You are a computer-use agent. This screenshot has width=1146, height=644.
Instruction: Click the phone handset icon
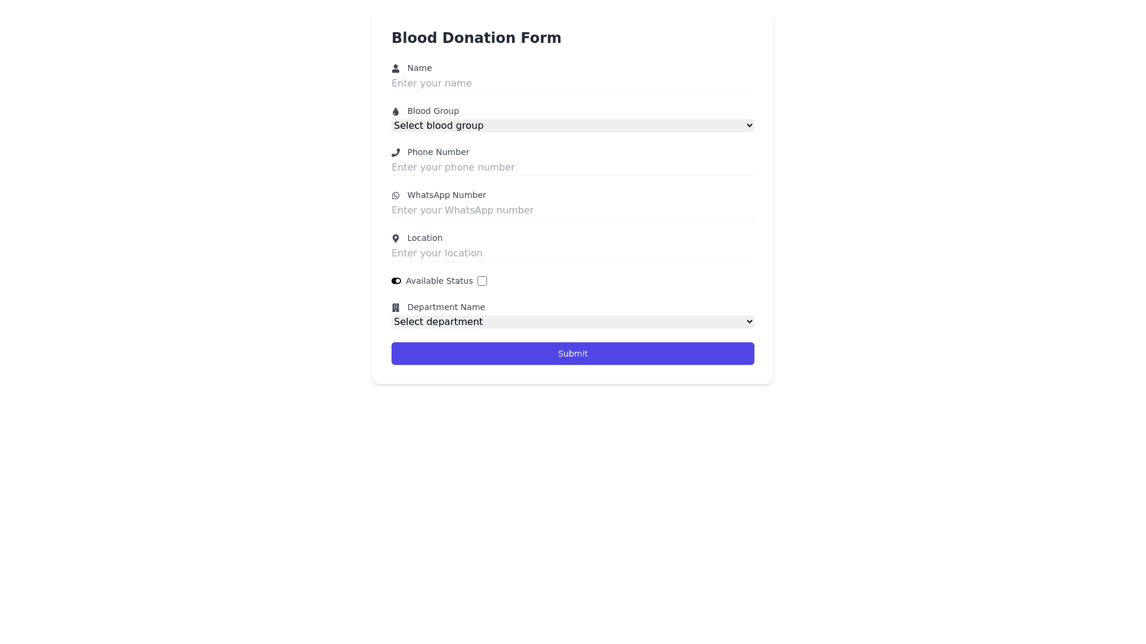coord(395,153)
